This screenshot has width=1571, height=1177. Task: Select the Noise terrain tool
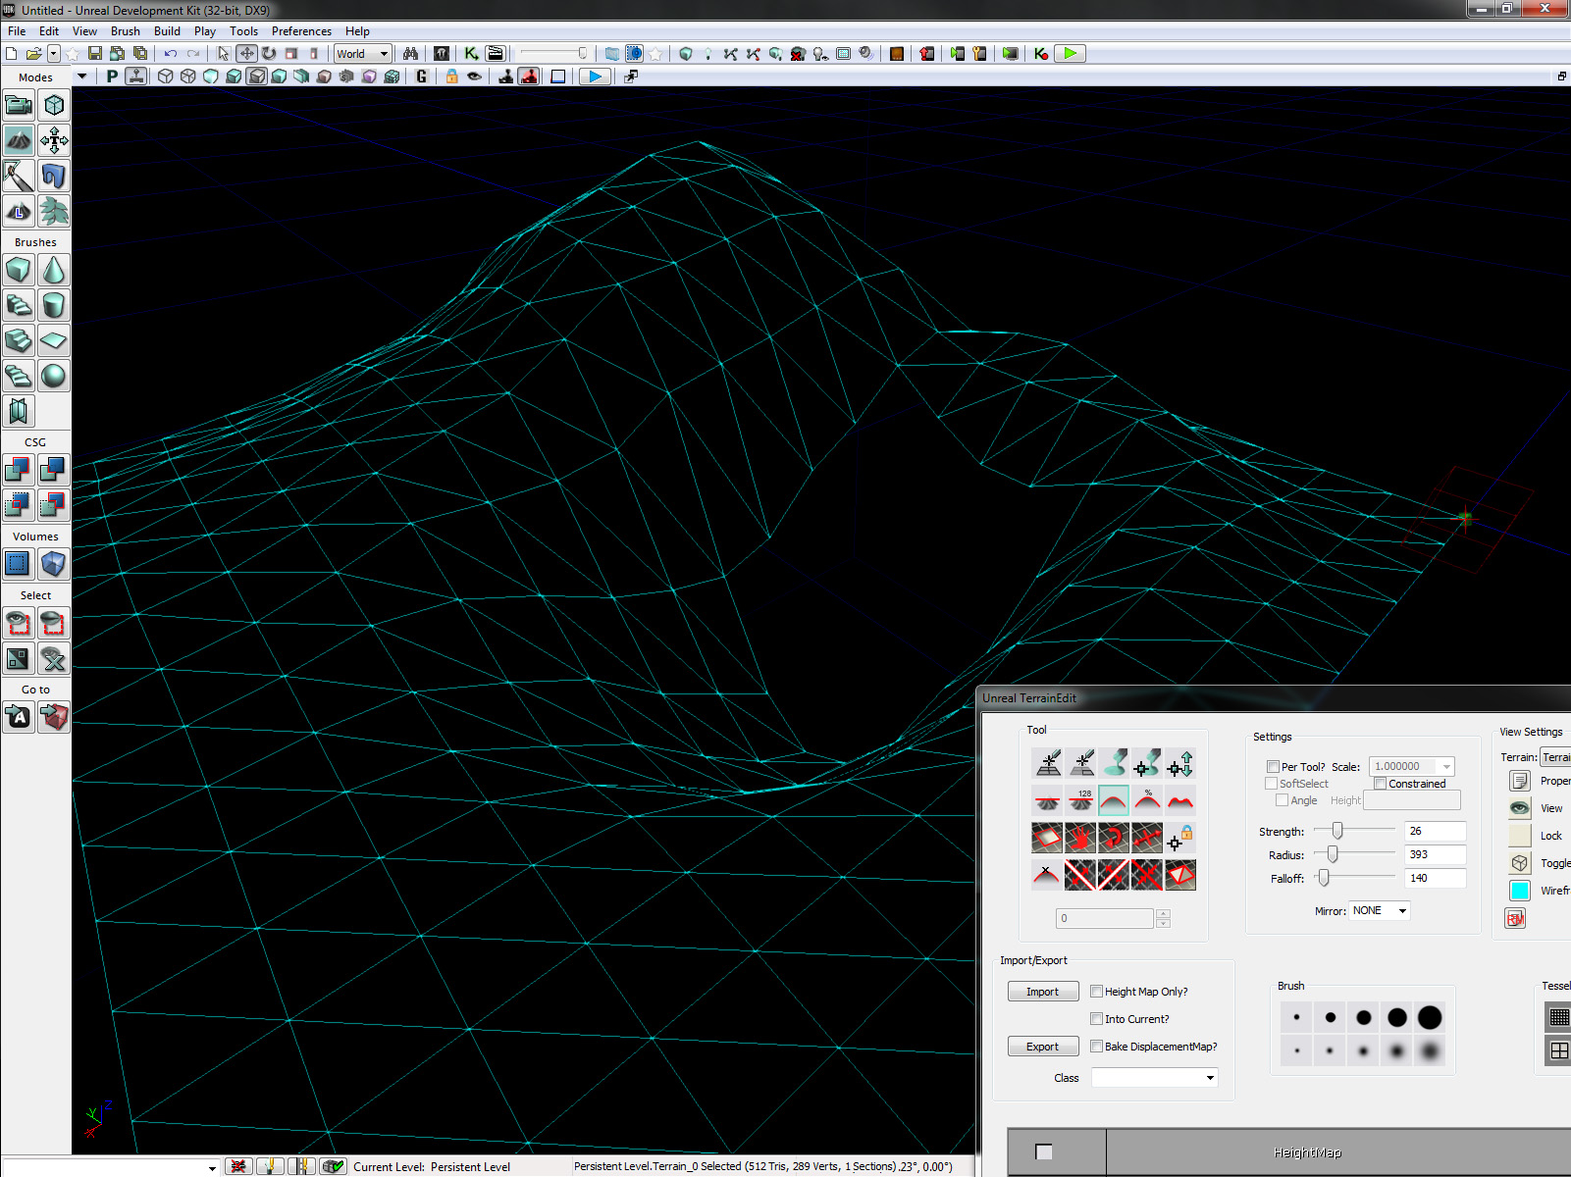coord(1180,799)
